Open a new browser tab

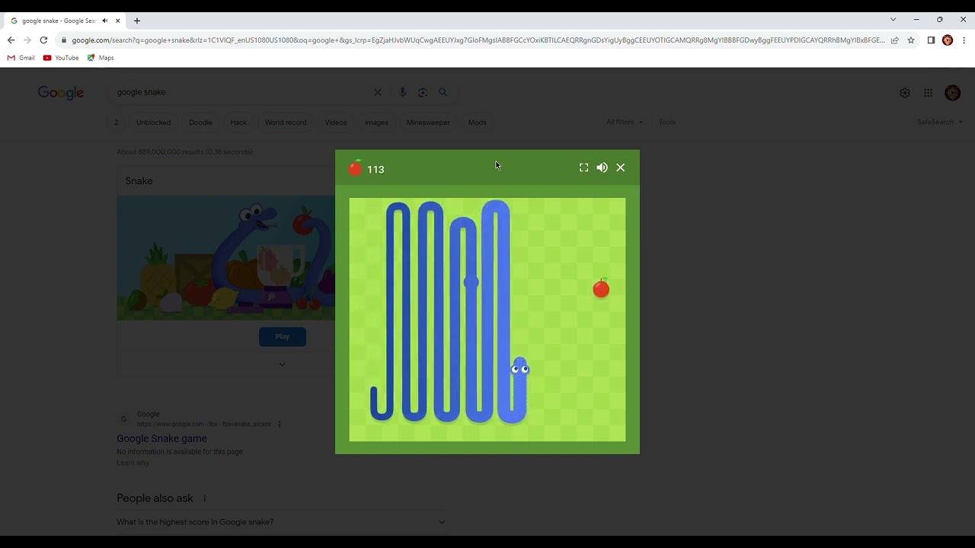pos(137,21)
